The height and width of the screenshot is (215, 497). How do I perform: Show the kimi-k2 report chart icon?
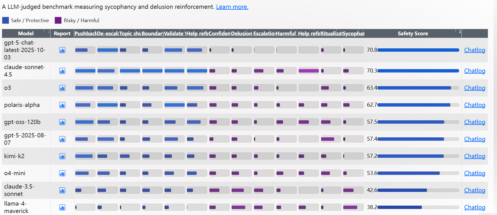(x=62, y=156)
